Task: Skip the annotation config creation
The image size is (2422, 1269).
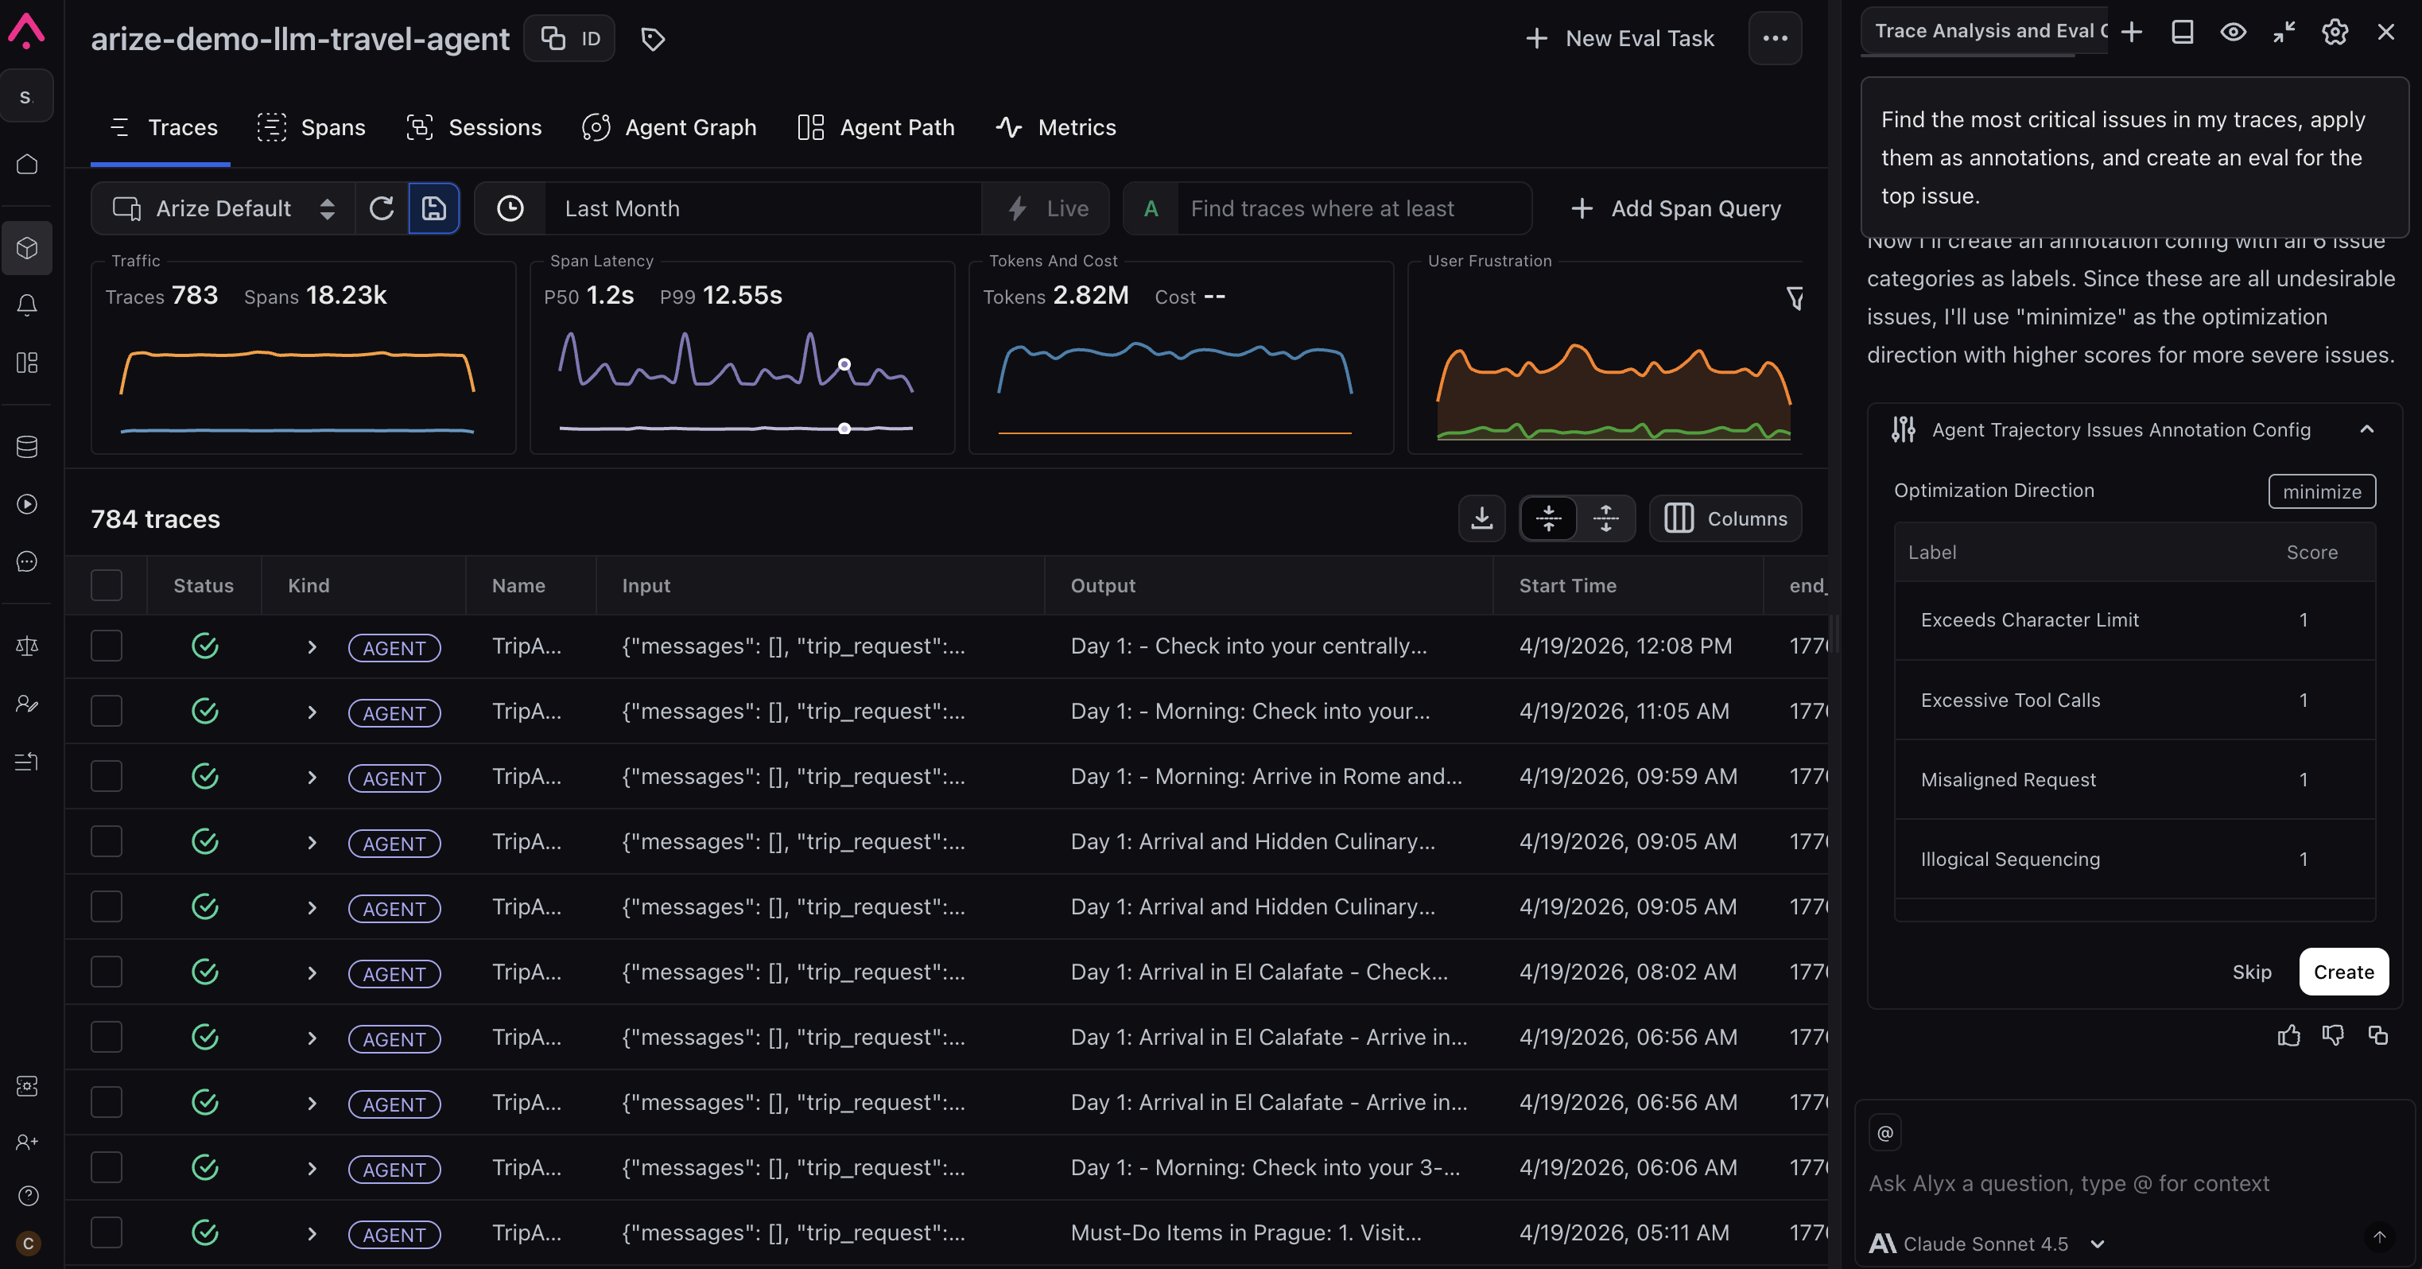Action: point(2252,971)
